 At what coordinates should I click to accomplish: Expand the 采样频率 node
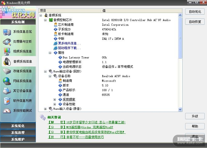(x=55, y=99)
